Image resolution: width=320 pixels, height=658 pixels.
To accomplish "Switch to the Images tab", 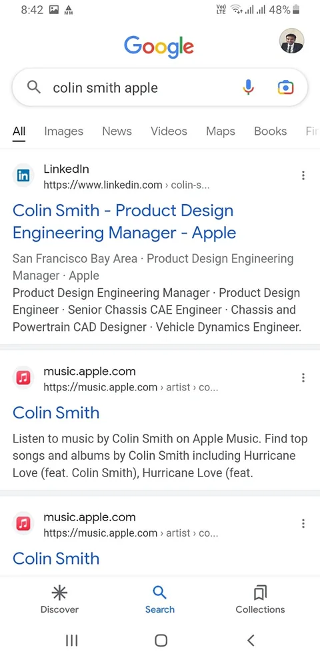I will pos(64,131).
